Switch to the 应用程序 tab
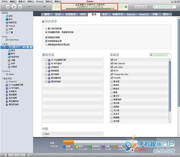Screen dimensions: 180x157 coord(70,14)
